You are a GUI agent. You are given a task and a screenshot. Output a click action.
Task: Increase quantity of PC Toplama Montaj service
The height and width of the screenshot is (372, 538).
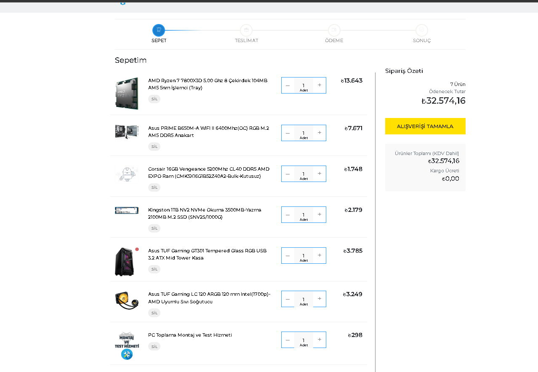(320, 340)
